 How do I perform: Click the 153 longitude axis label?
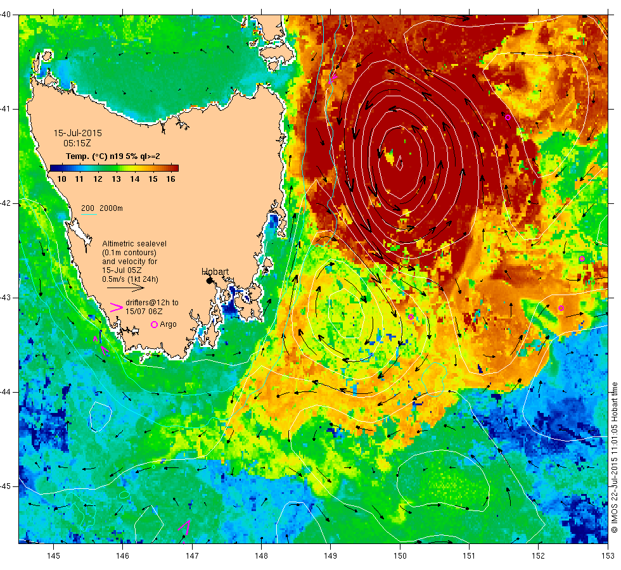coord(608,556)
